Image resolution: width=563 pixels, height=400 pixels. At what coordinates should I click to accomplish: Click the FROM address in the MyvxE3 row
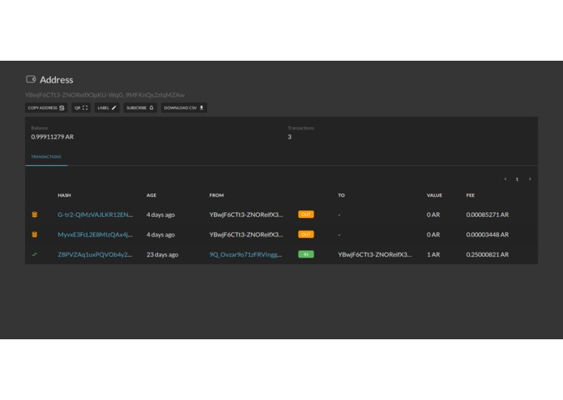pos(246,235)
